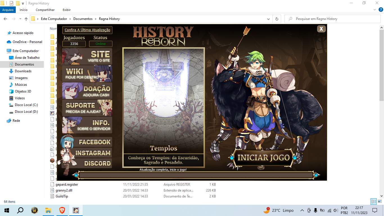Viewport: 384px width, 216px height.
Task: Open the WIKI banner in launcher
Action: [87, 74]
